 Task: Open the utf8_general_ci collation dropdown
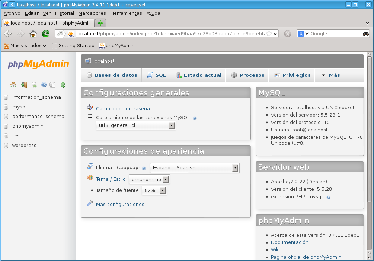click(x=136, y=125)
